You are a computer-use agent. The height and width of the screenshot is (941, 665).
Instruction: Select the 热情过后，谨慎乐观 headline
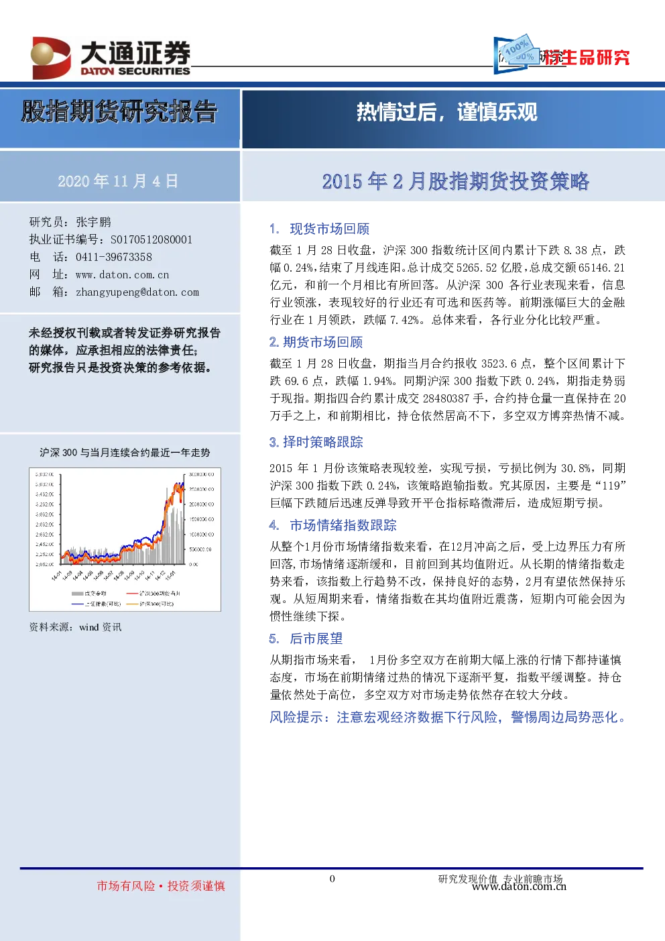point(446,112)
